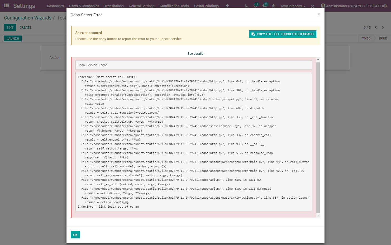This screenshot has width=391, height=245.
Task: Open the apps menu grid
Action: [x=6, y=6]
